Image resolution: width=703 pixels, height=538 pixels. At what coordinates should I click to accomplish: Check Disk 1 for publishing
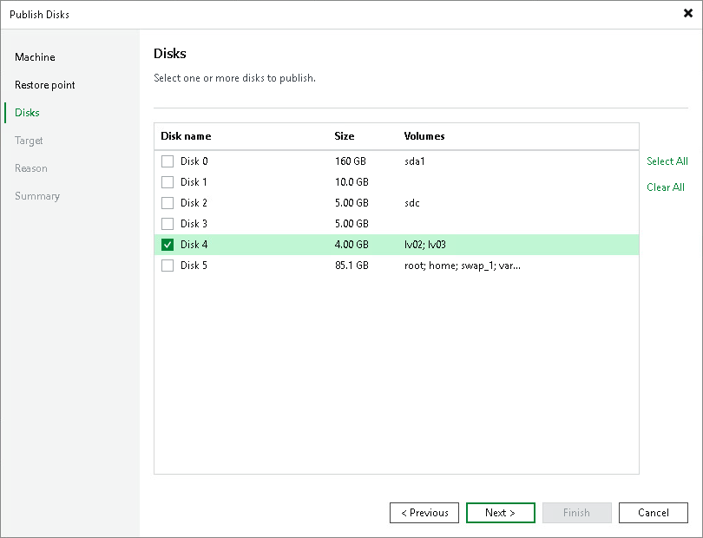[168, 181]
